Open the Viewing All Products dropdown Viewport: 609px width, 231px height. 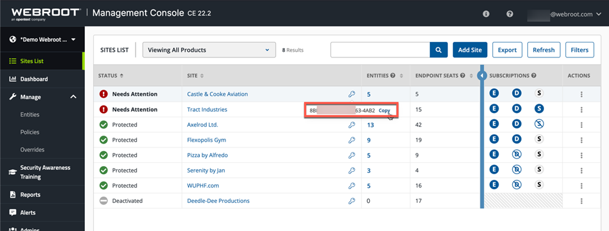tap(209, 50)
